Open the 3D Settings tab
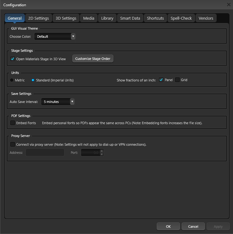Screen dimensions: 233x234 [66, 18]
